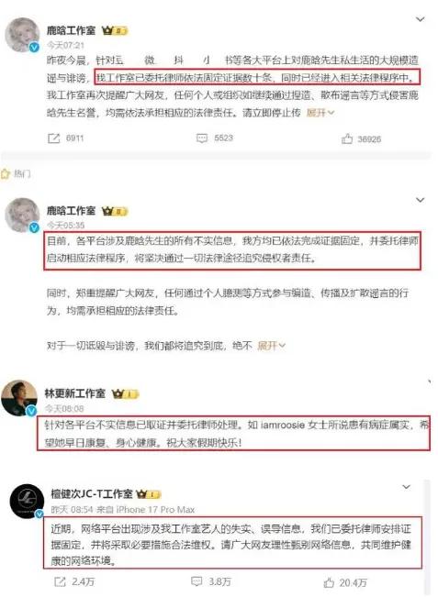Image resolution: width=438 pixels, height=597 pixels.
Task: Open 檀健次JC-T工作室 black logo avatar
Action: tap(27, 501)
